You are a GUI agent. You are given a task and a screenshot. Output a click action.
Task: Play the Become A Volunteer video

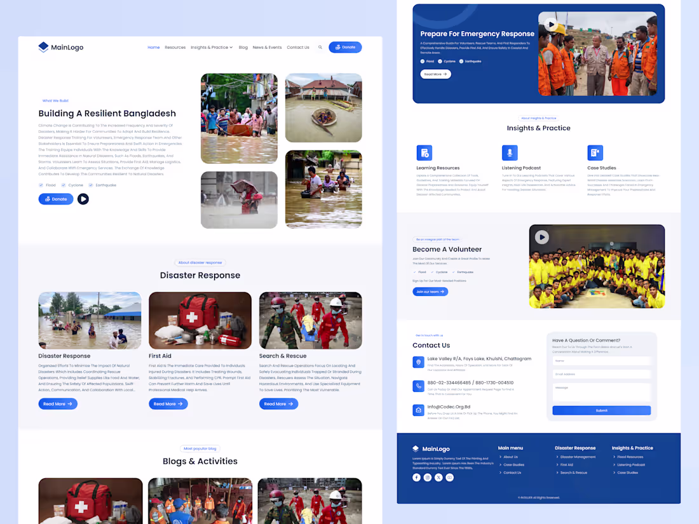tap(542, 237)
